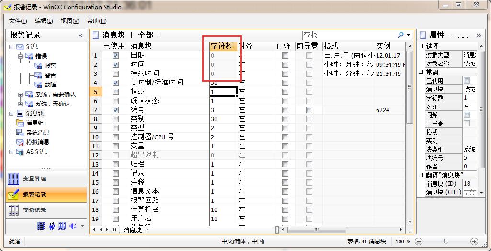
Task: Toggle 闪烁 checkbox in 类别 row
Action: (285, 119)
